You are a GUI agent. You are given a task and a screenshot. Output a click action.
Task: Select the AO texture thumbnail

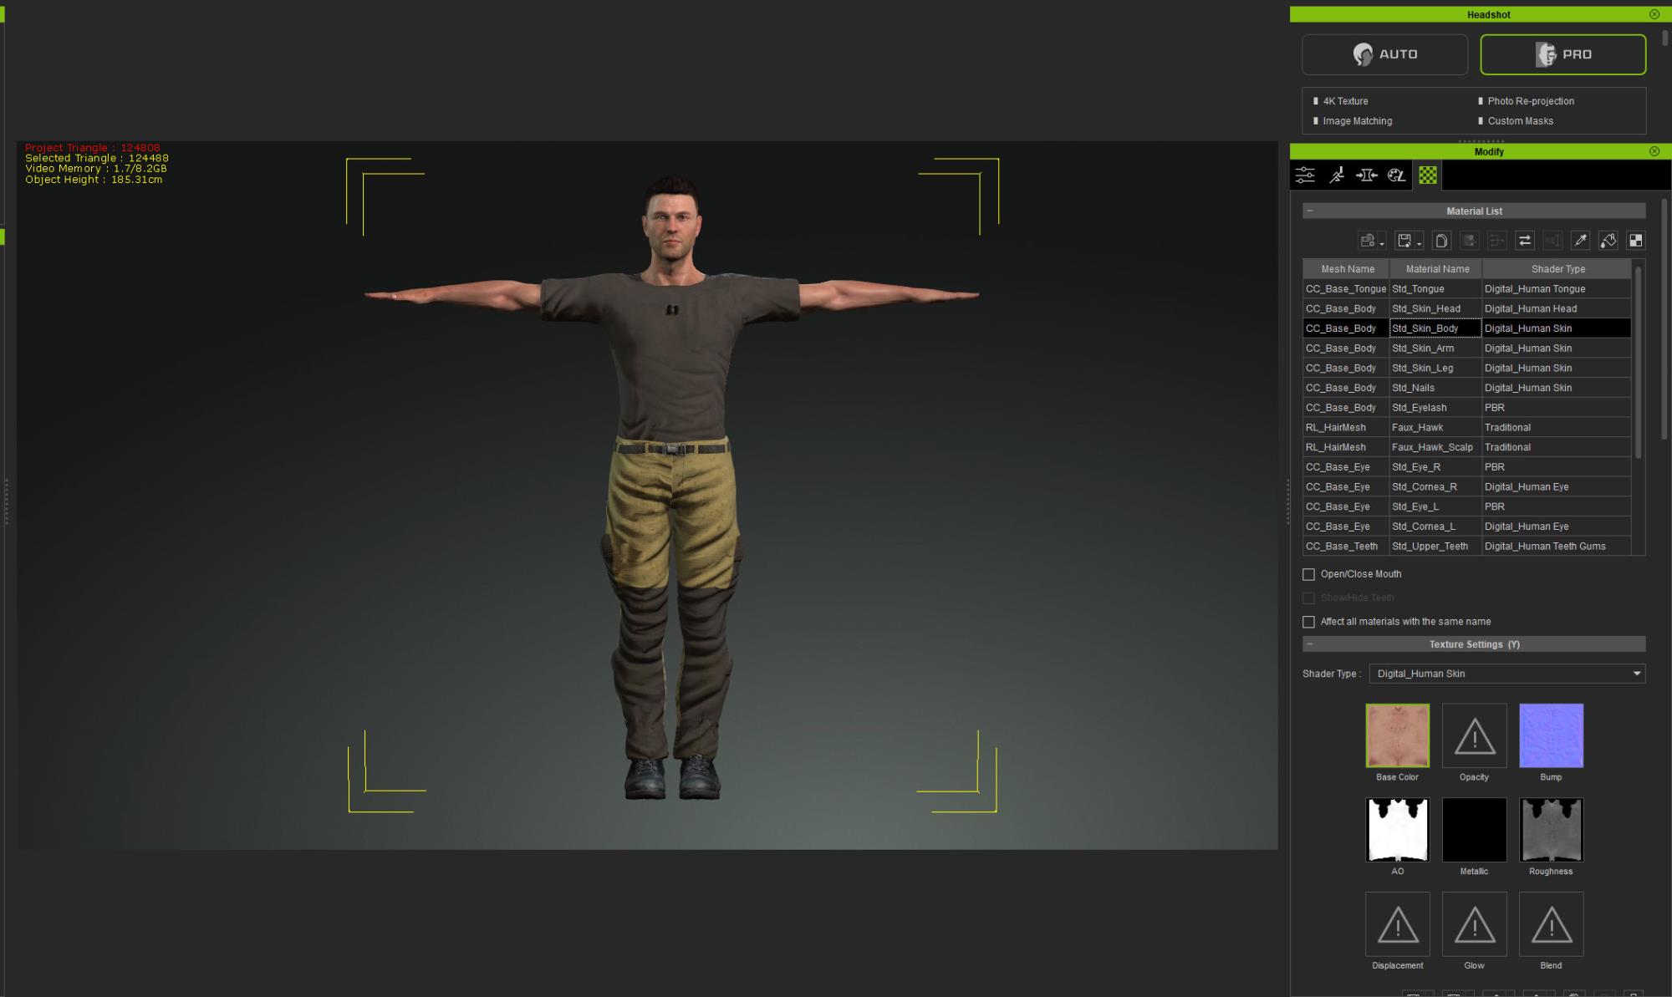[x=1397, y=829]
